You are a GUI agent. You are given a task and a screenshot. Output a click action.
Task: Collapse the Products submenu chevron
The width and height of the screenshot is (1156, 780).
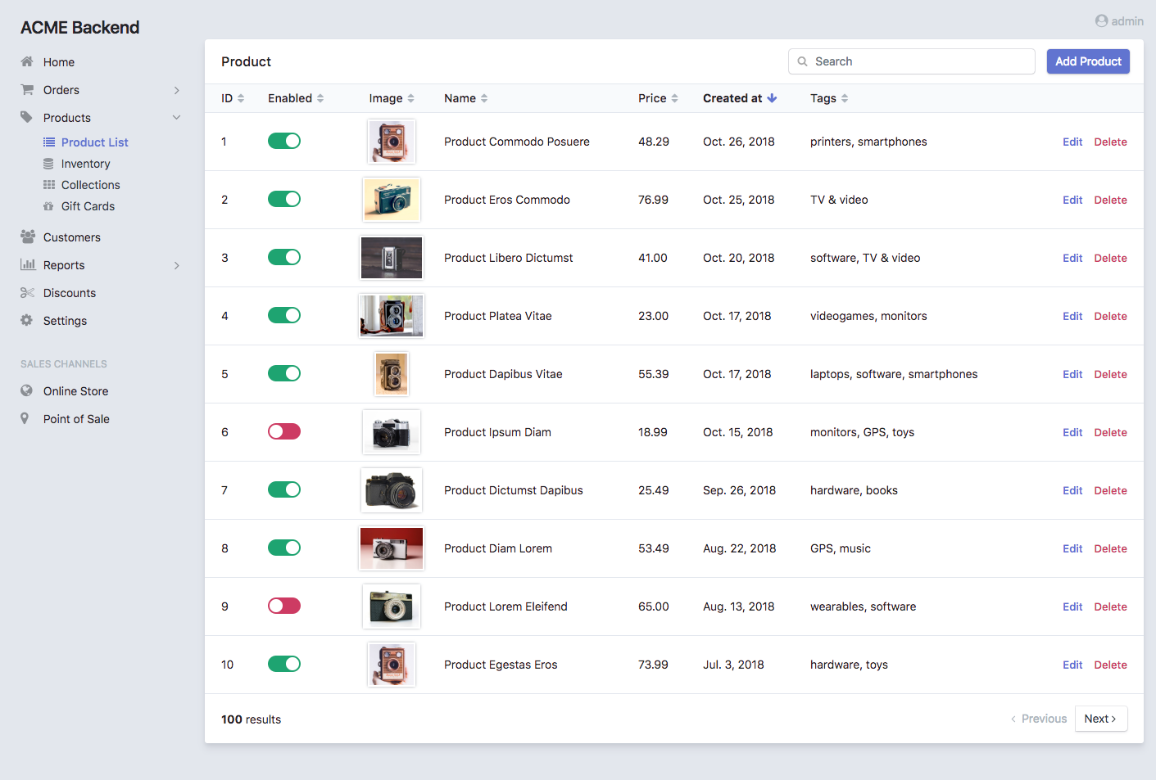click(176, 118)
